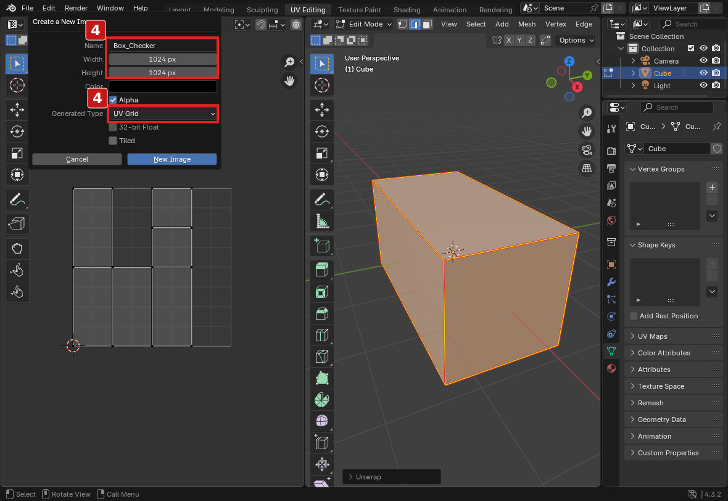Select the Grab tool in UV editor
This screenshot has height=501, width=728.
[17, 249]
